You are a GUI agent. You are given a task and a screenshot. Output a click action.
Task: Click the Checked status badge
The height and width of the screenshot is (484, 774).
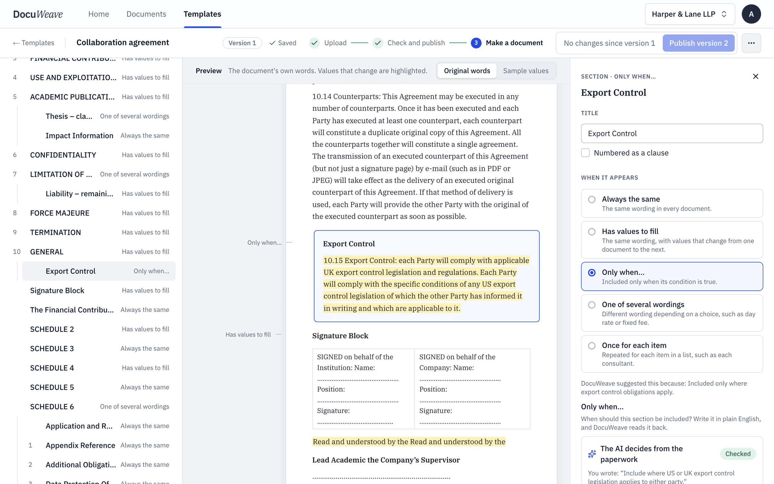click(738, 454)
